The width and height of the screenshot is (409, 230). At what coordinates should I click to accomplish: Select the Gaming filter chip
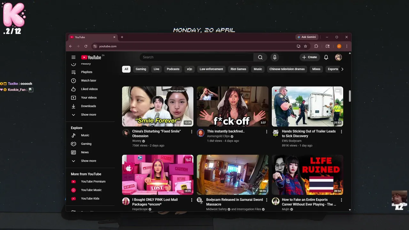pyautogui.click(x=141, y=69)
